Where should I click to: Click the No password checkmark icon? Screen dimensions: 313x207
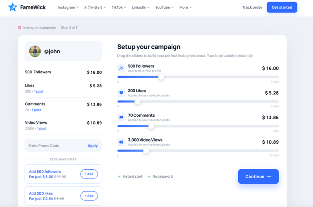click(x=149, y=176)
